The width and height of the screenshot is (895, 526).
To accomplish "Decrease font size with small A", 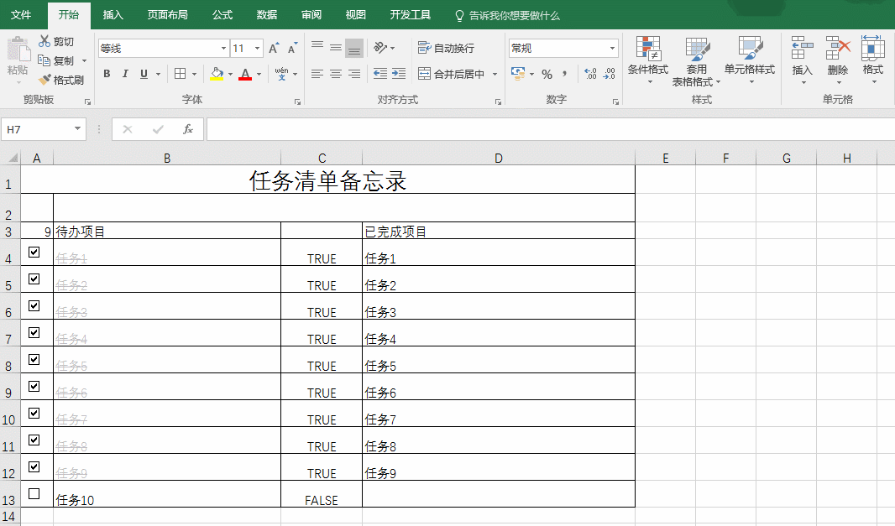I will click(x=292, y=48).
